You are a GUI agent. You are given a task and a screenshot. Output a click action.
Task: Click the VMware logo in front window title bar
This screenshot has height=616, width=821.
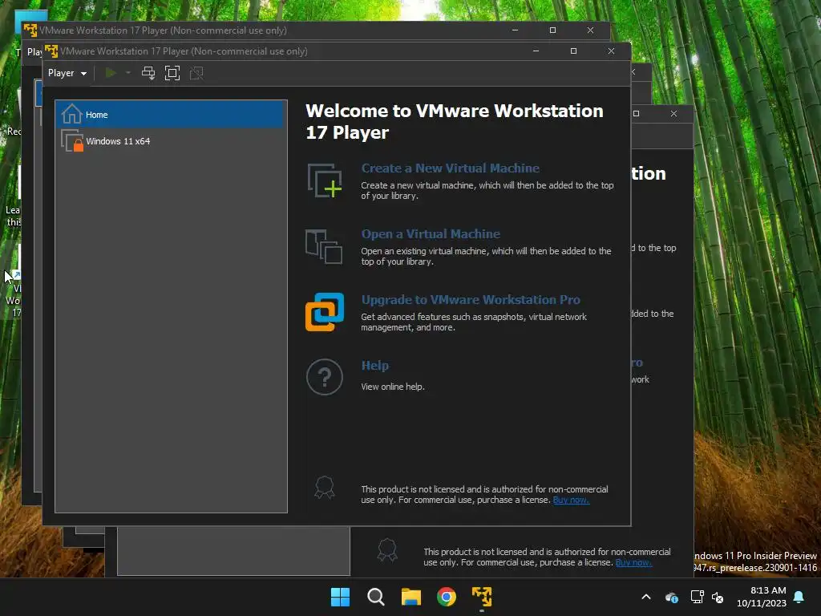51,51
